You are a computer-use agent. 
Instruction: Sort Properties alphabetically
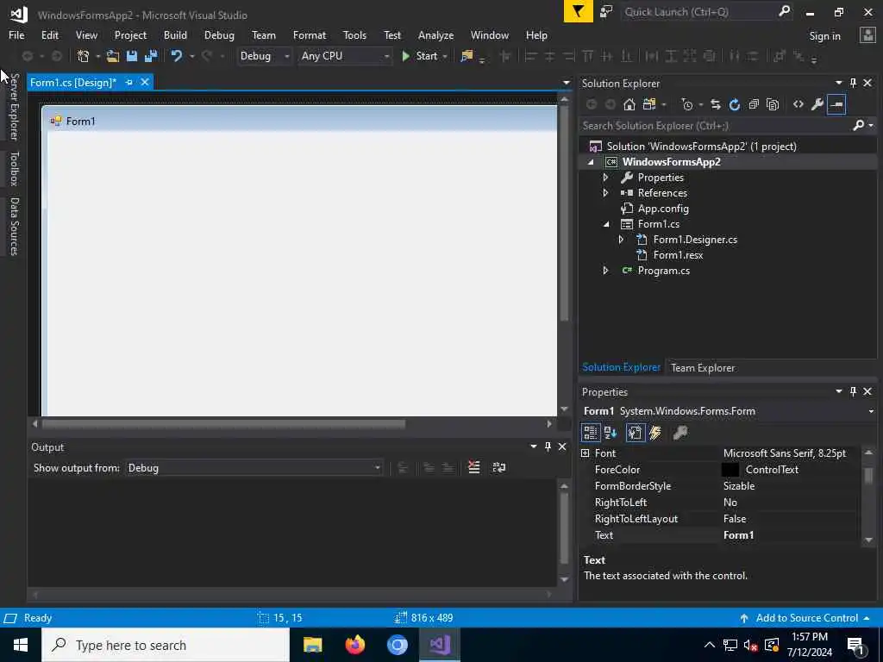tap(611, 433)
